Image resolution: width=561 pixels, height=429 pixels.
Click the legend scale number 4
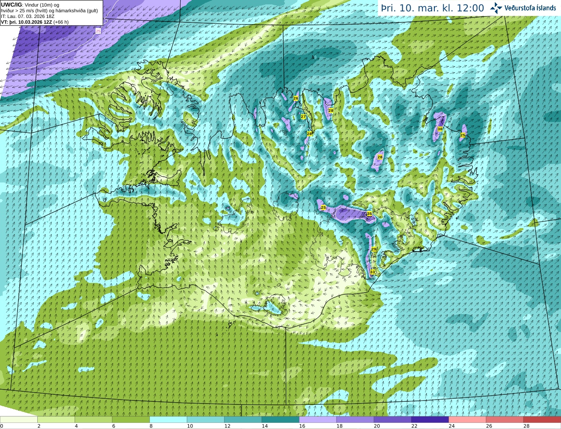(76, 426)
